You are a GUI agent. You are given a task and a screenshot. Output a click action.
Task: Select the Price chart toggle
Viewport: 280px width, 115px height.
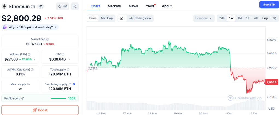tap(93, 18)
